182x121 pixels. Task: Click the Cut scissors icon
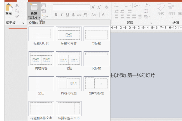17,5
